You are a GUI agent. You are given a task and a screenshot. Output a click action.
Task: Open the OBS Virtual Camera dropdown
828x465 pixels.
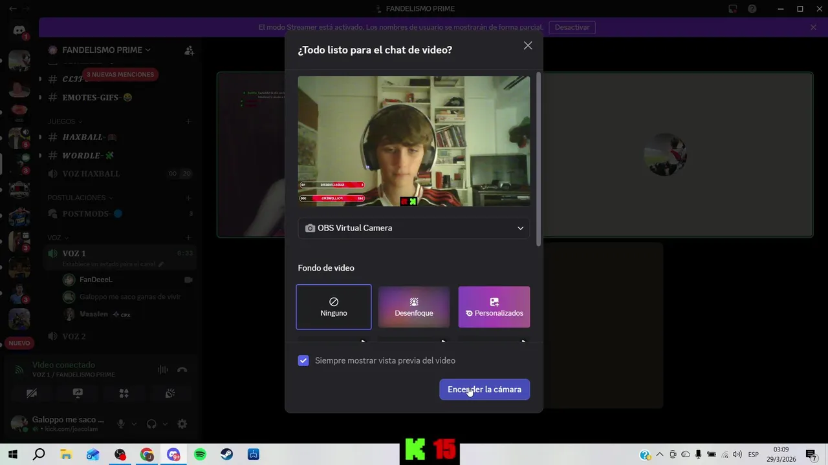click(414, 228)
